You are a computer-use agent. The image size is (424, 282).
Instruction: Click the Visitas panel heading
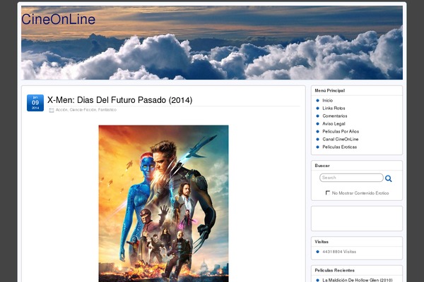(322, 242)
